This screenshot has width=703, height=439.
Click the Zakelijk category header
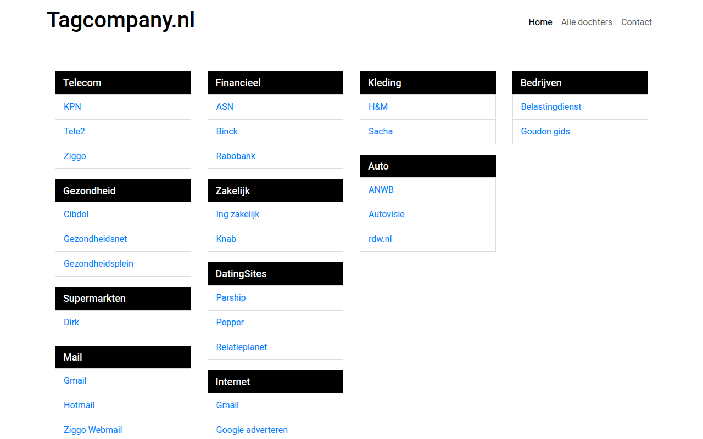click(275, 190)
